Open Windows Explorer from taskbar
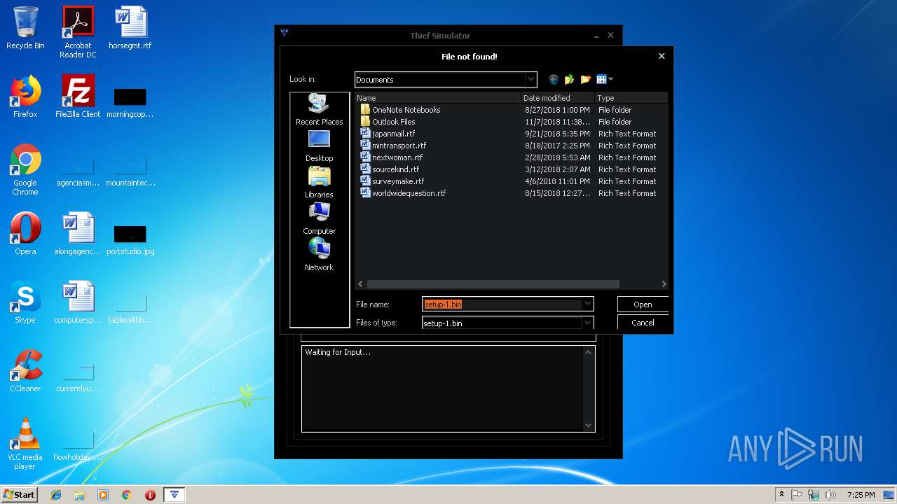This screenshot has height=504, width=897. (x=79, y=495)
